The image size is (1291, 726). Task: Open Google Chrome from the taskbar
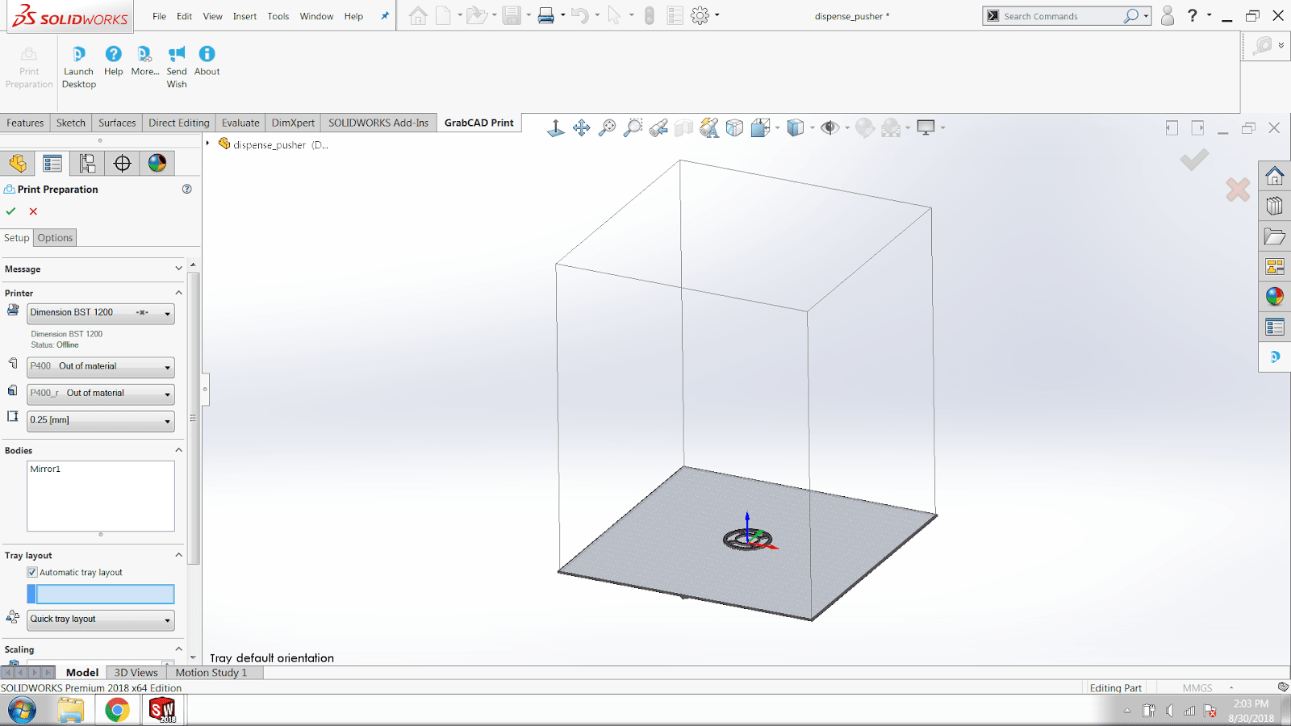click(117, 710)
